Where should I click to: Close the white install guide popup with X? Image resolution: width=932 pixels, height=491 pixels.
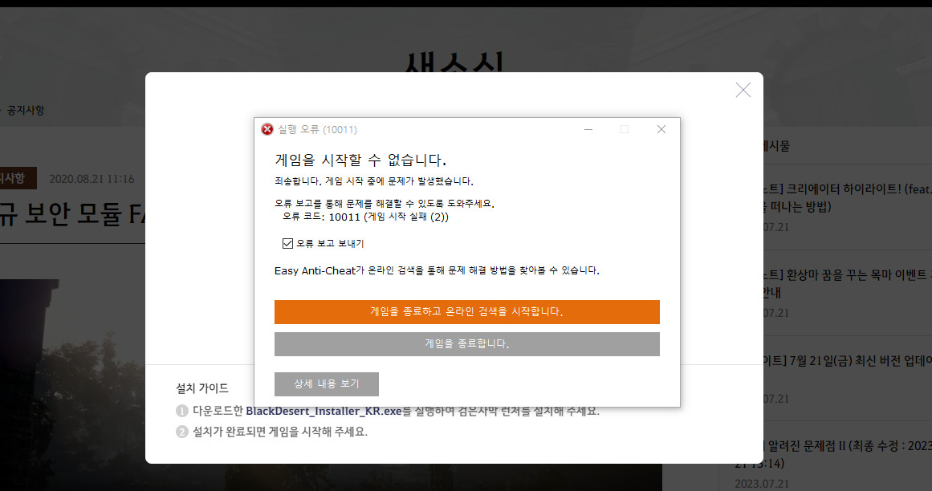(743, 90)
